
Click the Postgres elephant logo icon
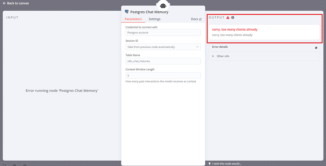click(x=127, y=12)
